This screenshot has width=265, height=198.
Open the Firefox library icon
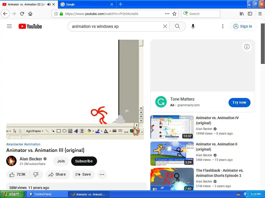tap(242, 14)
